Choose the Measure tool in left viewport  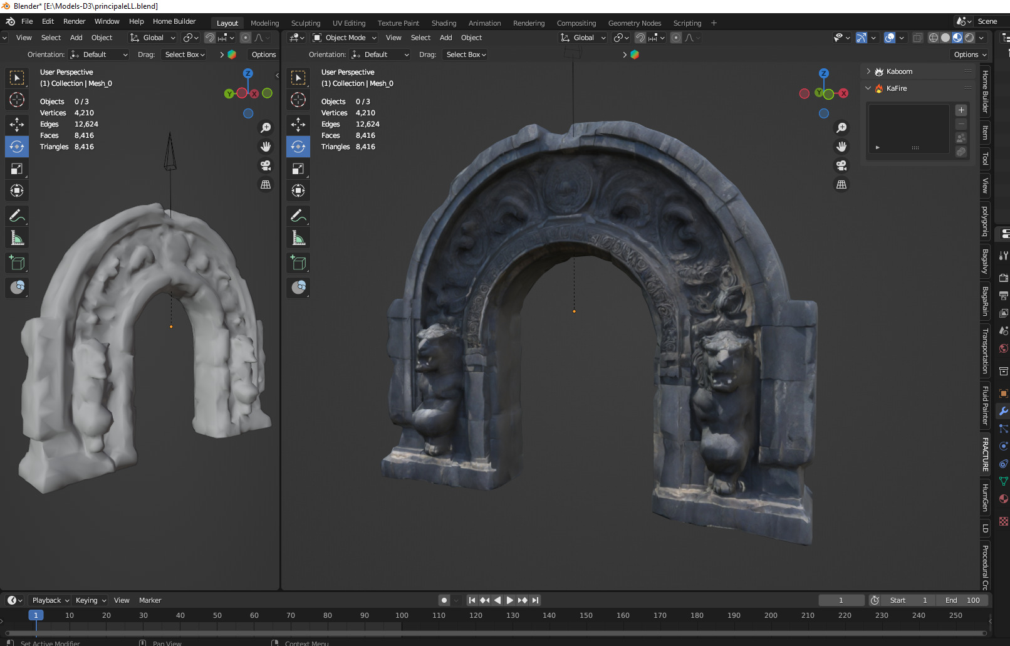pos(17,238)
